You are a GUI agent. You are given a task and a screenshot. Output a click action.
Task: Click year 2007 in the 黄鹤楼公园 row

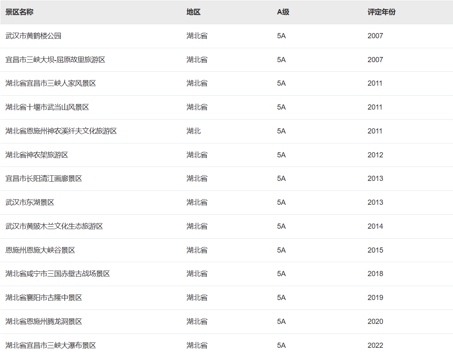pyautogui.click(x=375, y=36)
